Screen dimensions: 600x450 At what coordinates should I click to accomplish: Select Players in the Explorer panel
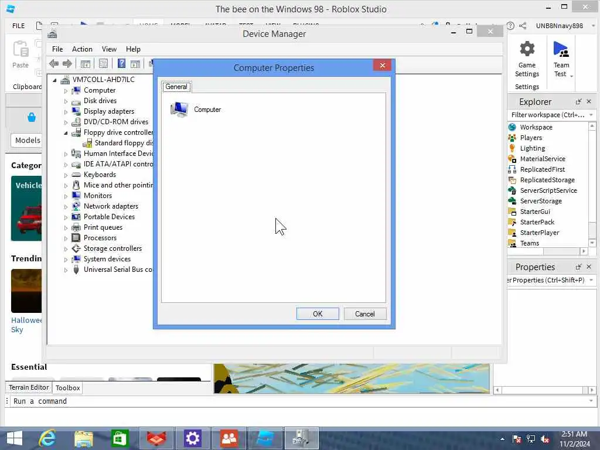pyautogui.click(x=531, y=138)
